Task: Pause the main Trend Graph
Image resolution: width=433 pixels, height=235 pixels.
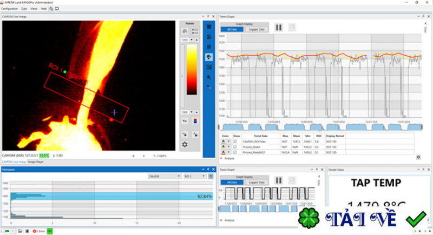Action: pos(279,27)
